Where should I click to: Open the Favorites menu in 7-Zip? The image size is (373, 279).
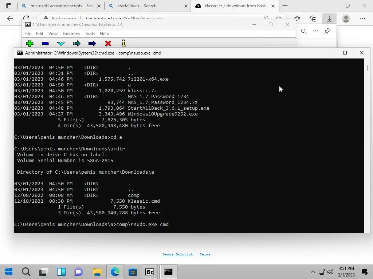pyautogui.click(x=71, y=34)
